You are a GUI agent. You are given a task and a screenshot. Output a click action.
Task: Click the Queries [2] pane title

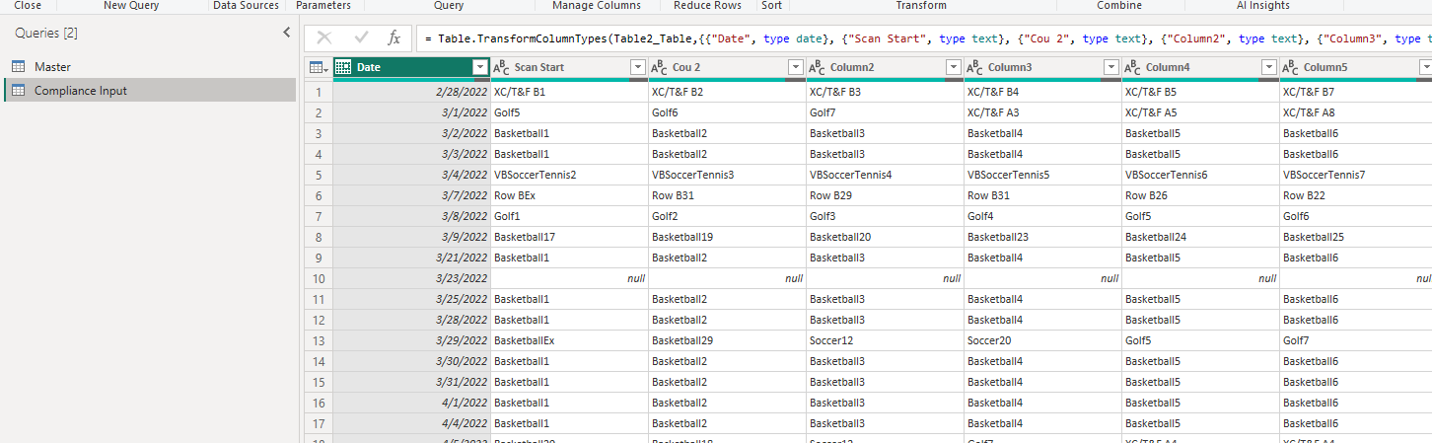click(x=46, y=33)
